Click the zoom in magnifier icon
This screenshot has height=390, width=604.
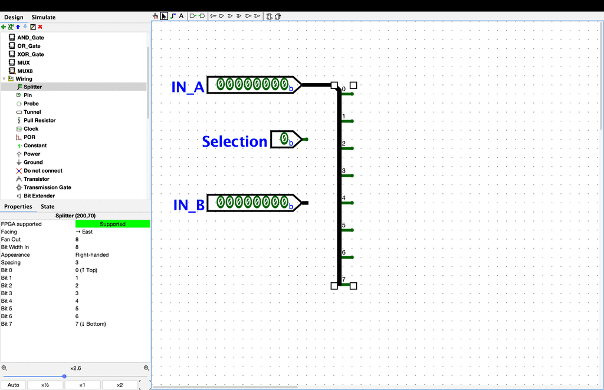tap(146, 368)
